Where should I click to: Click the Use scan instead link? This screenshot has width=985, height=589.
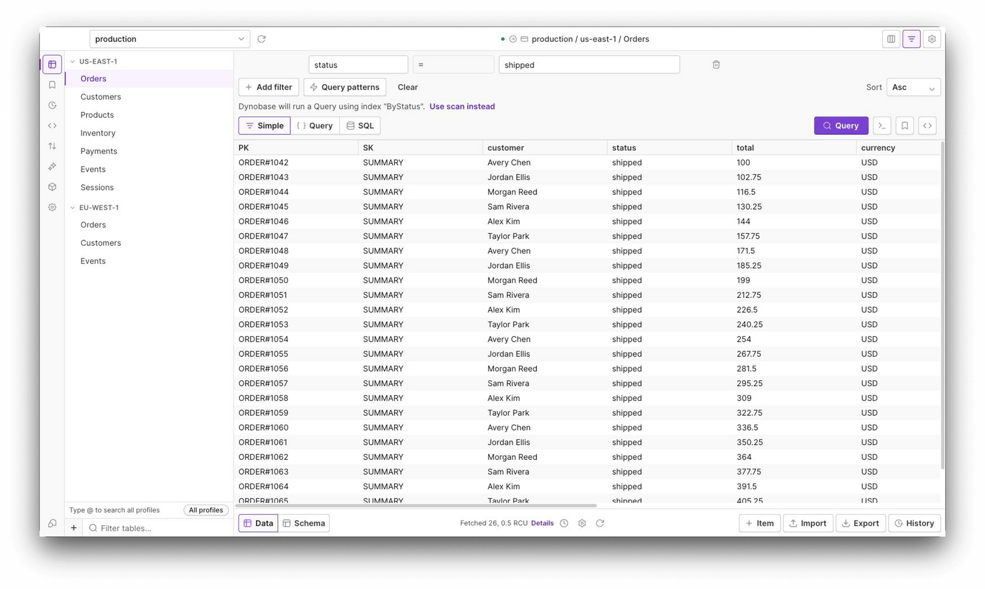462,107
